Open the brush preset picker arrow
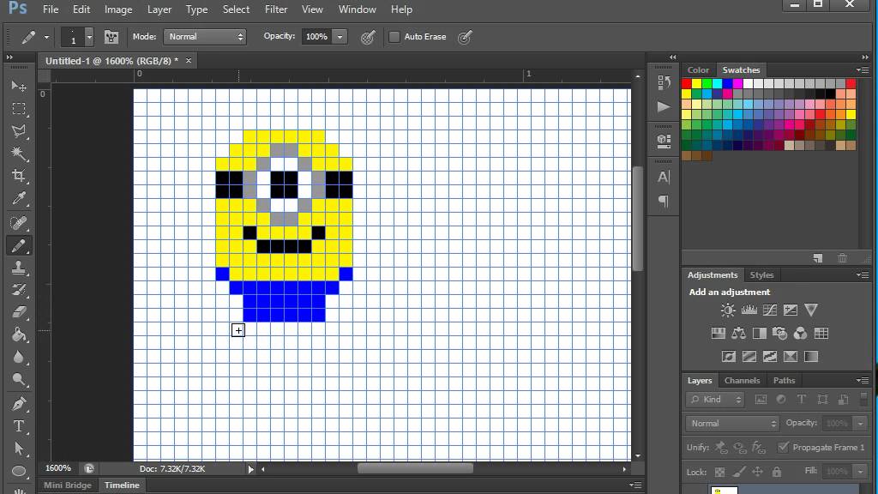The height and width of the screenshot is (494, 878). click(x=89, y=37)
